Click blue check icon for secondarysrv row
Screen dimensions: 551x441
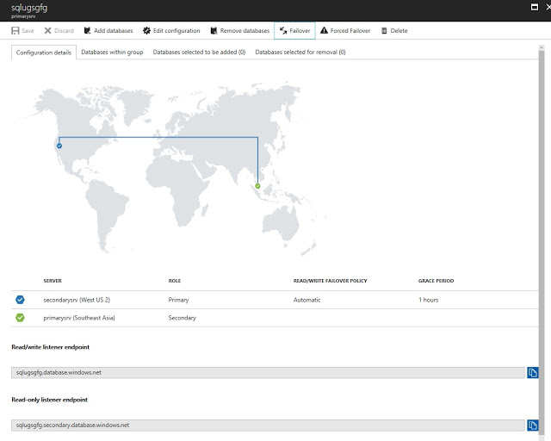point(20,300)
